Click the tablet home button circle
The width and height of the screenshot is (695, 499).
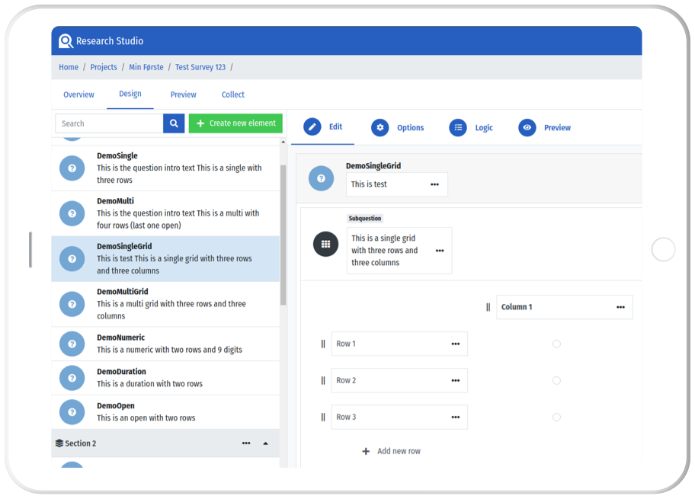pos(663,250)
